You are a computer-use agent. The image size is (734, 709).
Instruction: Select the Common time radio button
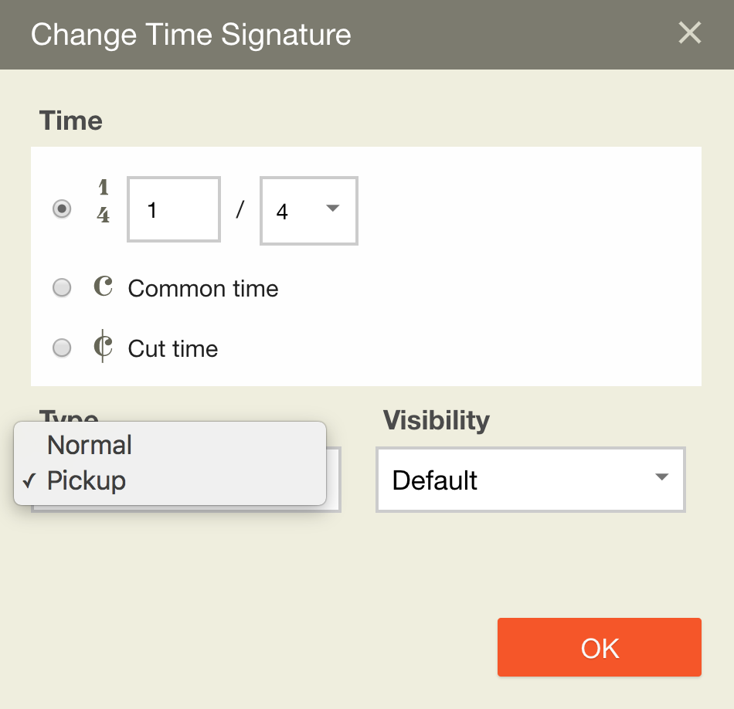(x=62, y=288)
